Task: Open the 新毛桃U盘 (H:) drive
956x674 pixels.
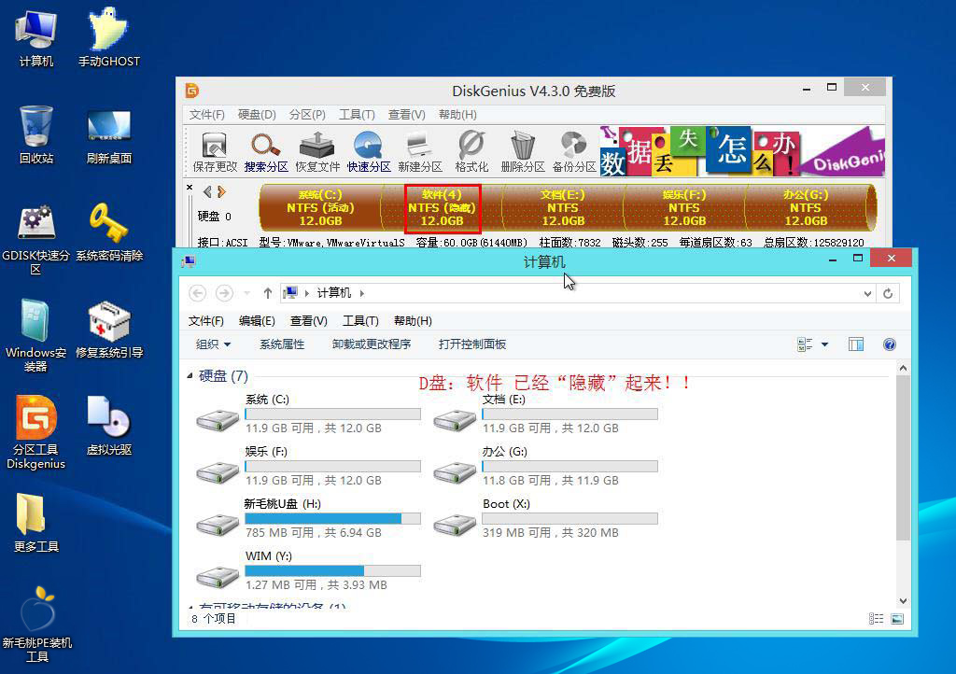Action: (308, 519)
